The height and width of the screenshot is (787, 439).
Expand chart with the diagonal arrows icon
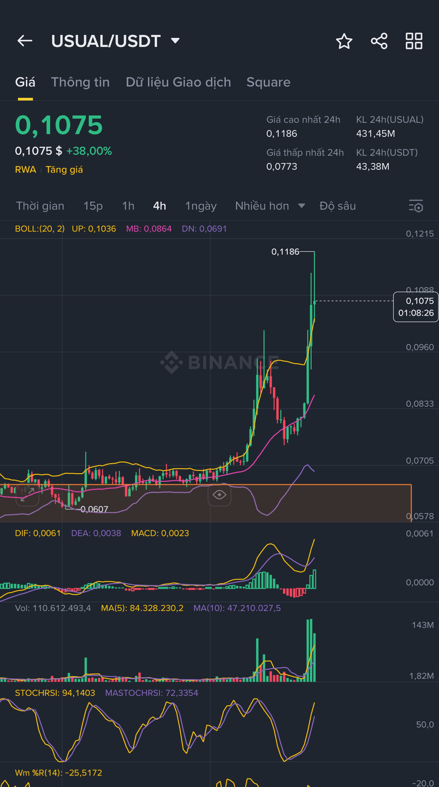click(x=27, y=494)
